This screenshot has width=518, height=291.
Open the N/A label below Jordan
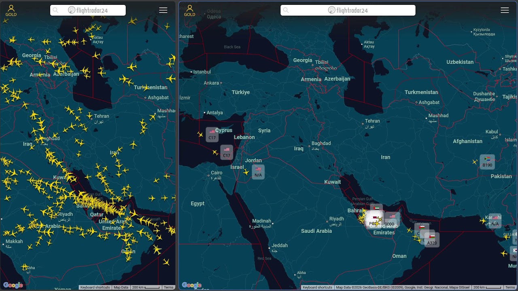(258, 172)
